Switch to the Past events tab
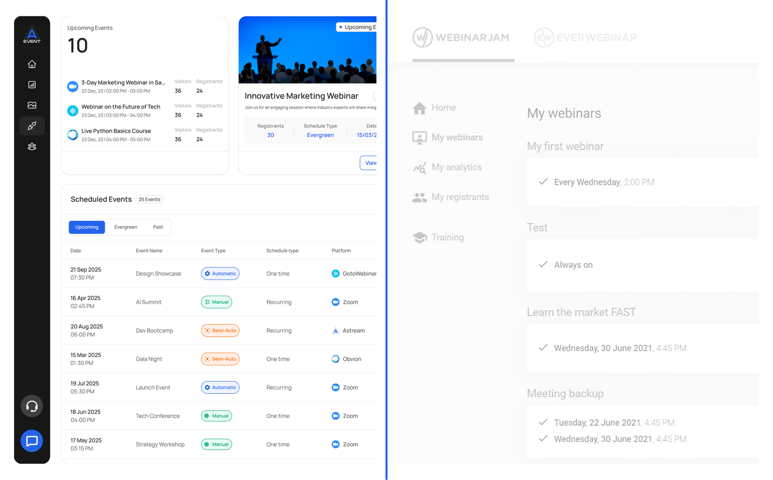 click(158, 227)
